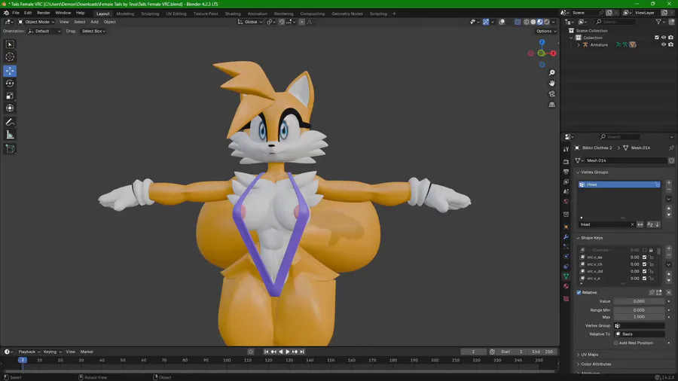Screen dimensions: 678x381
Task: Open the Modifiers wrench properties tab
Action: [566, 236]
